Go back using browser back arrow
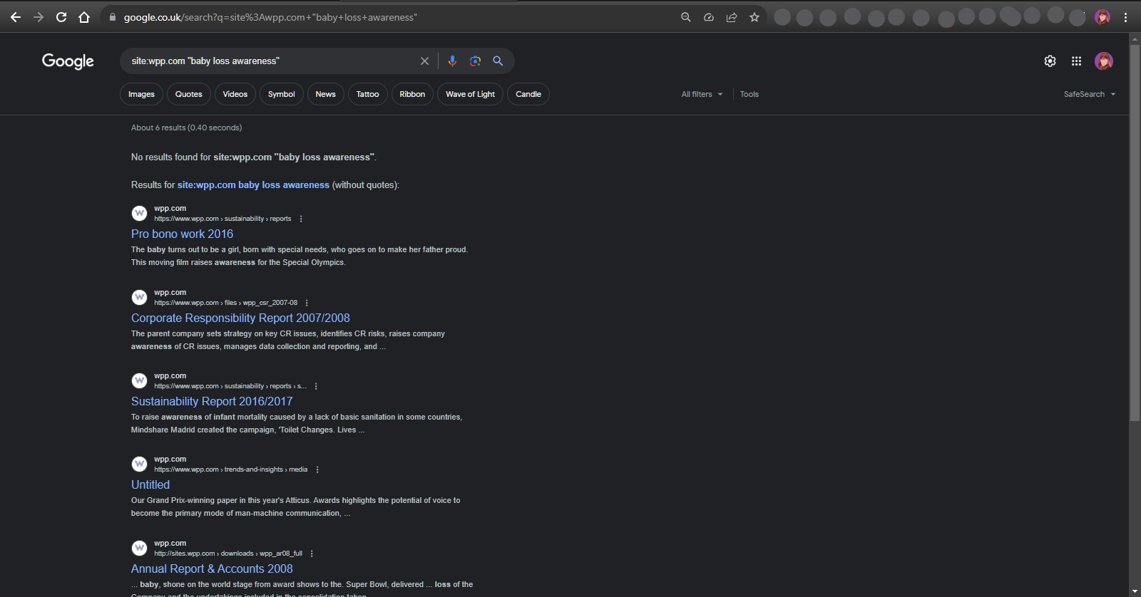Screen dimensions: 1141x597 coord(16,17)
